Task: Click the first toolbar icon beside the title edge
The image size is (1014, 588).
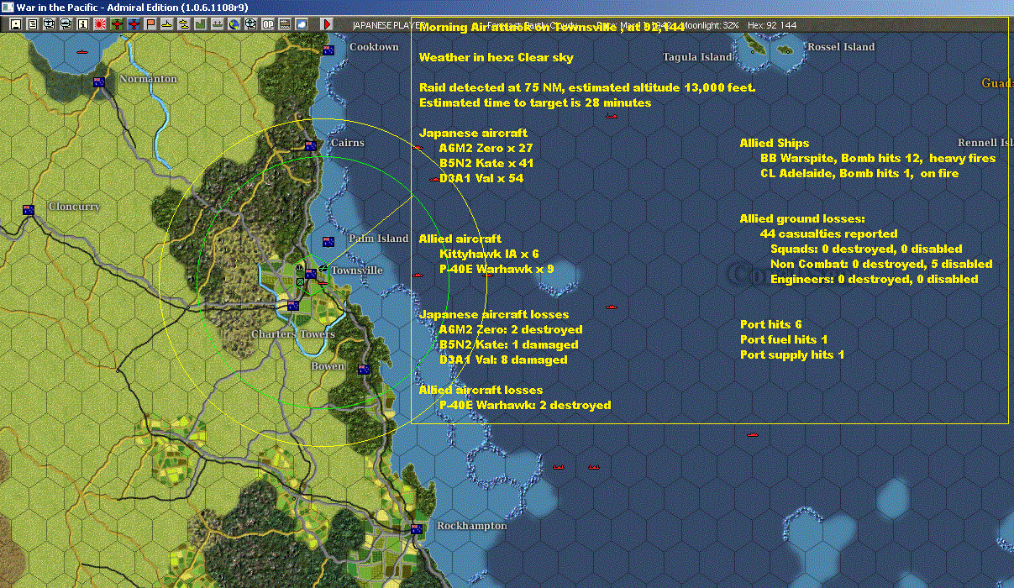Action: coord(15,24)
